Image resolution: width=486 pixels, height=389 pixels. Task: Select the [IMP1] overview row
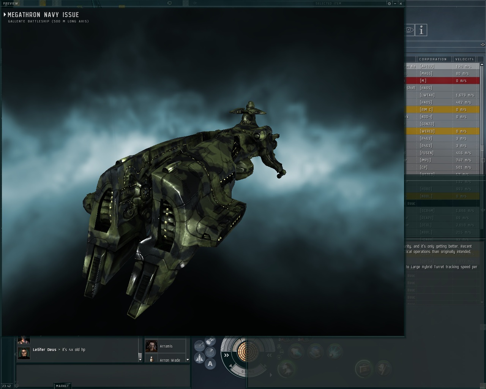pos(442,160)
